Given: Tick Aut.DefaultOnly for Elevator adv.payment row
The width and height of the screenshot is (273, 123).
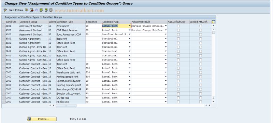Looking at the screenshot, I should pos(178,94).
